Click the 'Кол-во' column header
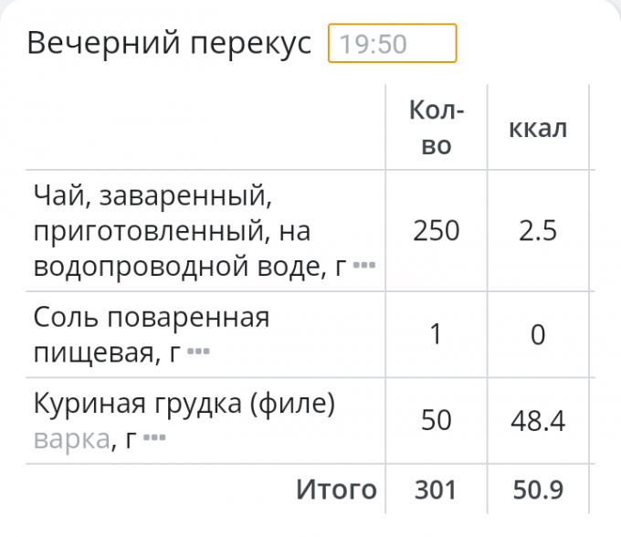The height and width of the screenshot is (537, 621). 437,128
